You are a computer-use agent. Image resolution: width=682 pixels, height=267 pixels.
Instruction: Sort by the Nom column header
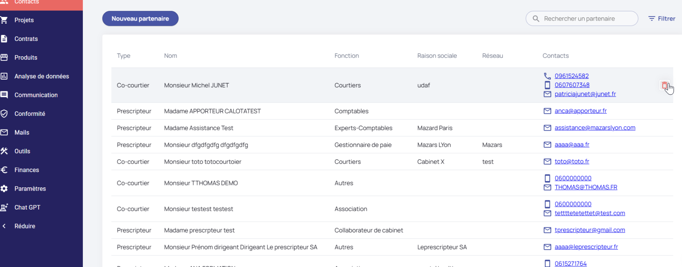click(x=171, y=56)
